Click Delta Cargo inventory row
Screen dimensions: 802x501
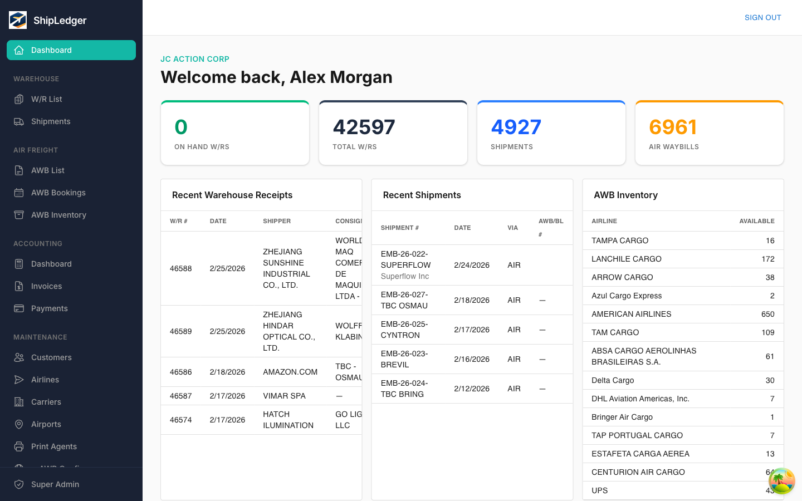[683, 380]
